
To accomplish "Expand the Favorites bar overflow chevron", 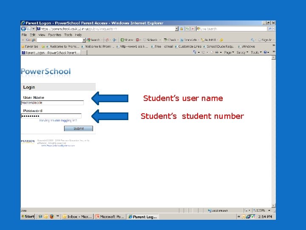I will coord(274,46).
